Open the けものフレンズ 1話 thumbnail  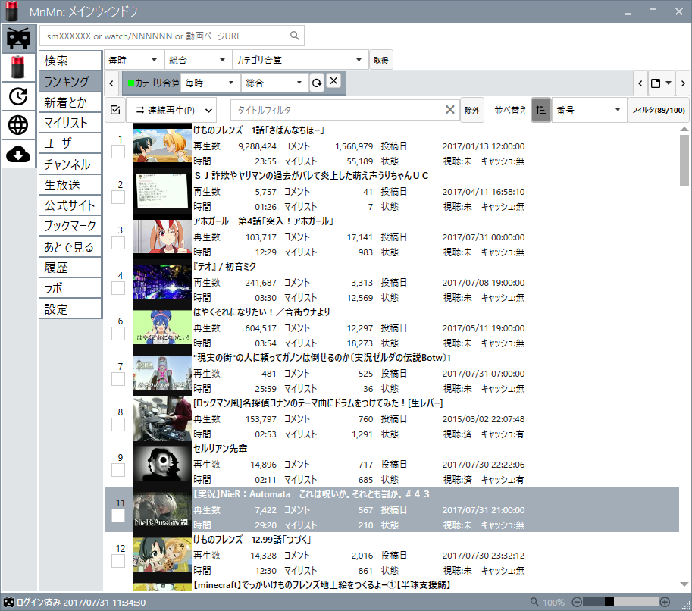[x=162, y=146]
